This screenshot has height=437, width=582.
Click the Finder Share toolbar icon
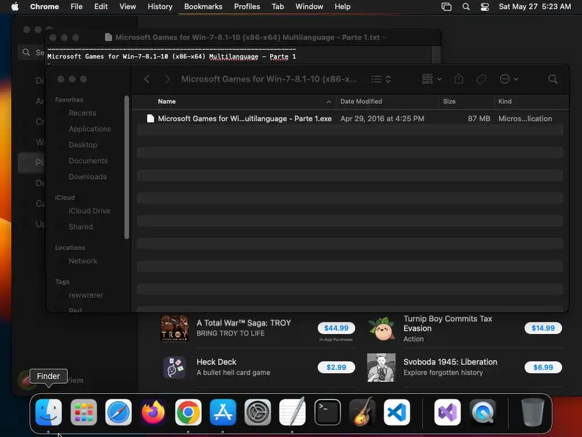[459, 79]
